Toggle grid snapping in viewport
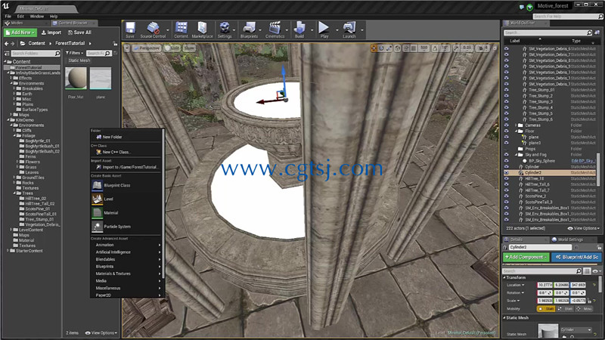 414,48
